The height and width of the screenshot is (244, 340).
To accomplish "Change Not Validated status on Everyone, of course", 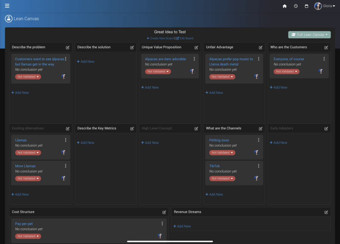I will (x=287, y=71).
